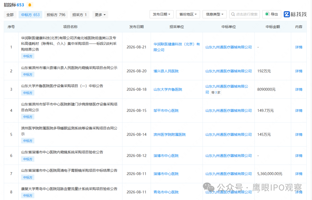Click winner company link in 192万元 row
Image resolution: width=312 pixels, height=200 pixels.
229,71
